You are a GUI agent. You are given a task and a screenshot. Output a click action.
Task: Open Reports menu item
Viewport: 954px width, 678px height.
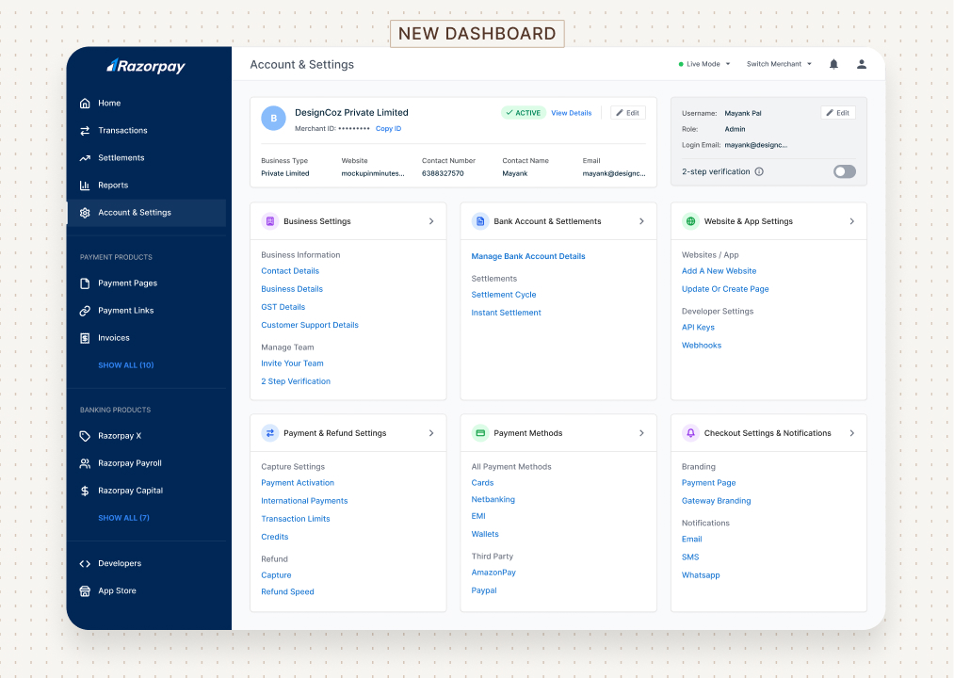pyautogui.click(x=147, y=185)
